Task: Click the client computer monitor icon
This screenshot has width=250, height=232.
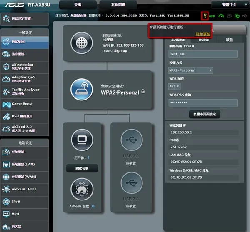Action: tap(82, 140)
